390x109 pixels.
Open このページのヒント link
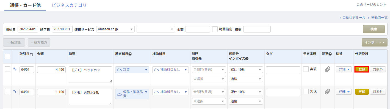click(x=371, y=5)
